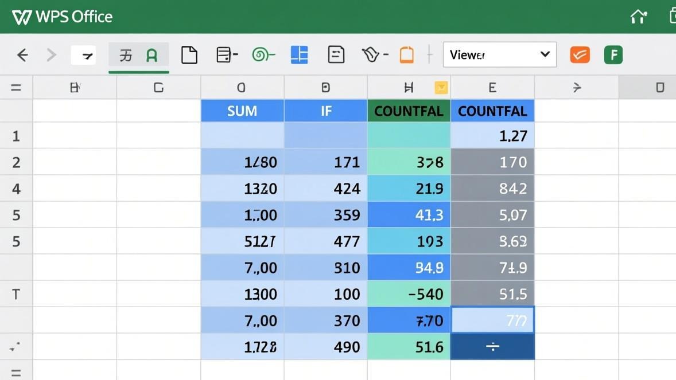The height and width of the screenshot is (380, 676).
Task: Select column header G
Action: (158, 88)
